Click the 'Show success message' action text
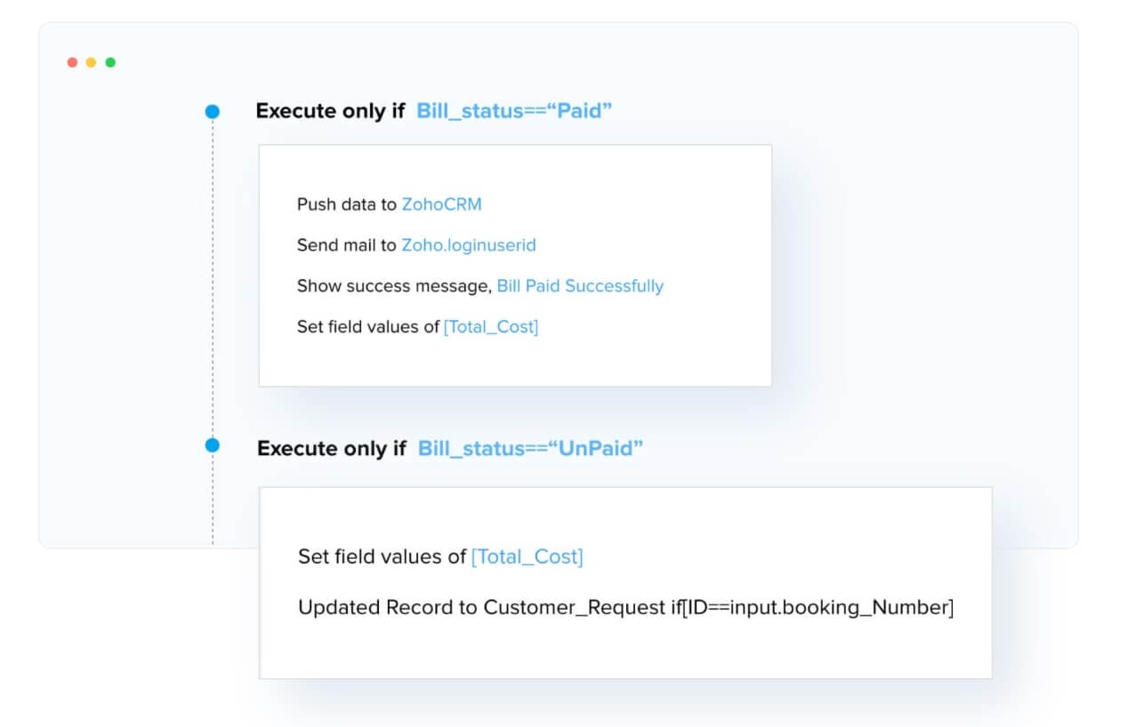The width and height of the screenshot is (1144, 727). point(394,285)
